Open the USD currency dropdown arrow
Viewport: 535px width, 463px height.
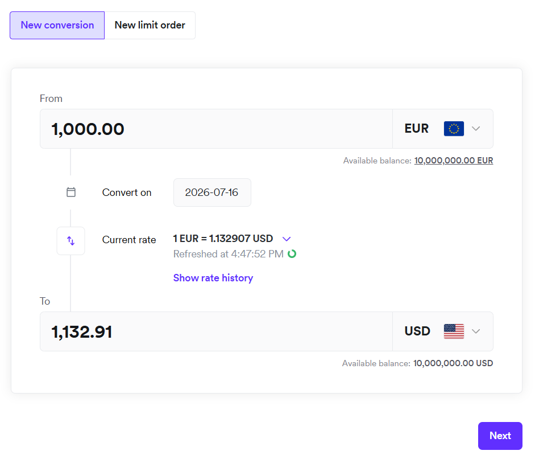(476, 331)
